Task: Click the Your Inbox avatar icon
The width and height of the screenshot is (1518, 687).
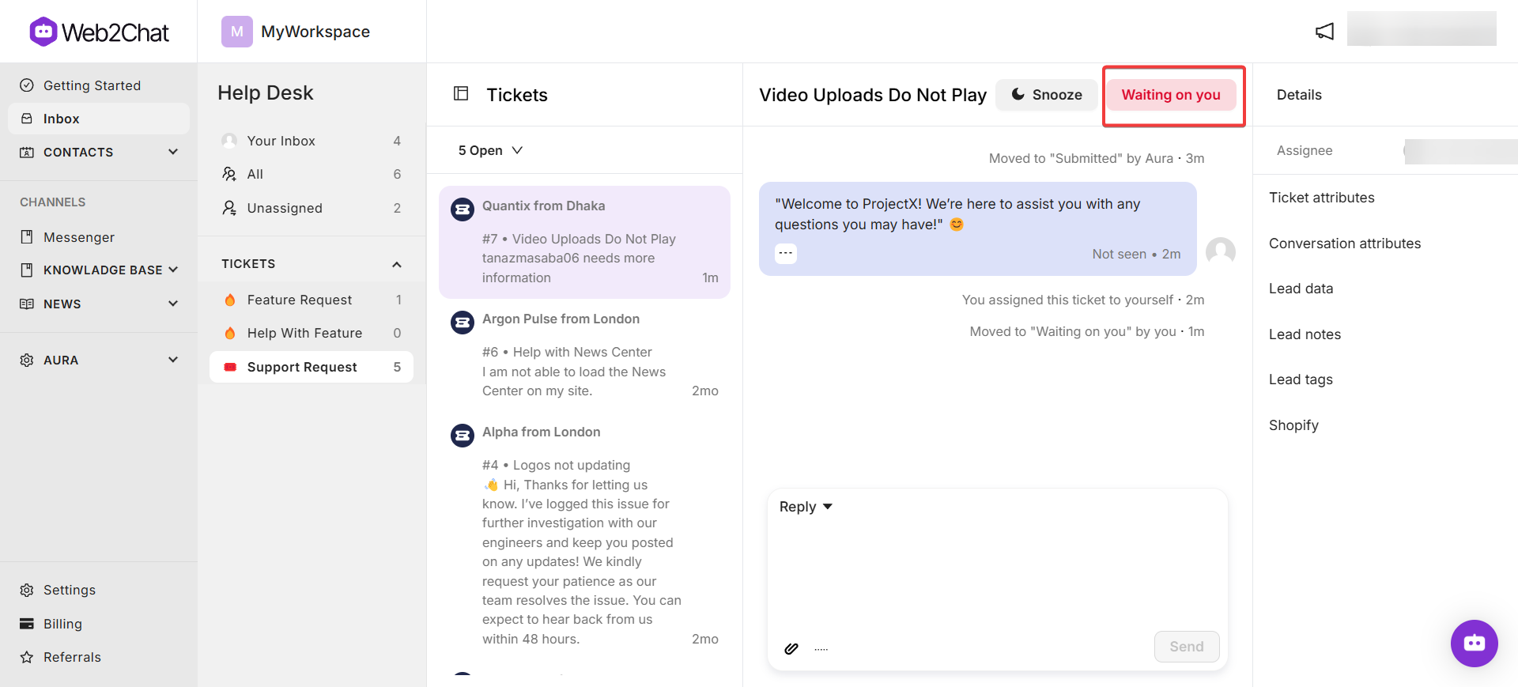Action: point(229,141)
